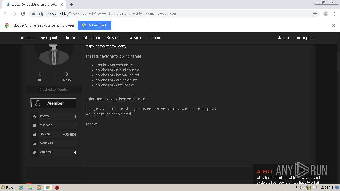Viewport: 340px width, 191px height.
Task: Click the network tray icon
Action: pos(308,188)
